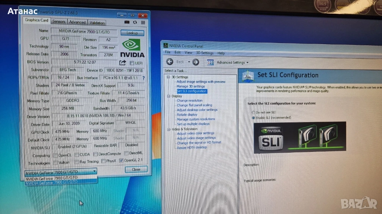Switch to the Sensors tab
The width and height of the screenshot is (382, 214).
[x=59, y=22]
